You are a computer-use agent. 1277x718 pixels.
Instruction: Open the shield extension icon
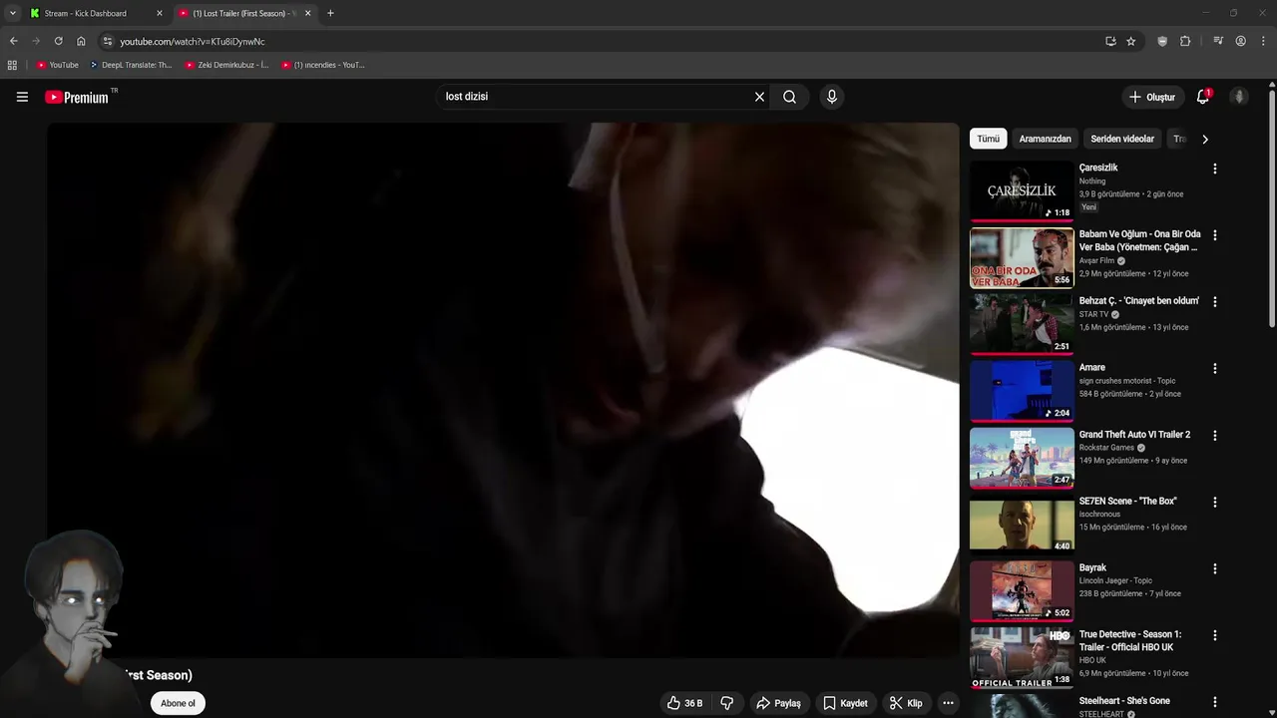coord(1162,41)
